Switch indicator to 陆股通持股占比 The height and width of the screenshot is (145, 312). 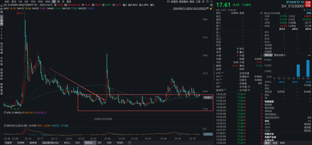point(51,143)
